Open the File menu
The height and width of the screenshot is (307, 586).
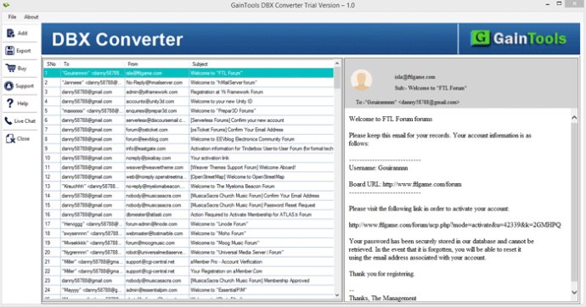[13, 17]
